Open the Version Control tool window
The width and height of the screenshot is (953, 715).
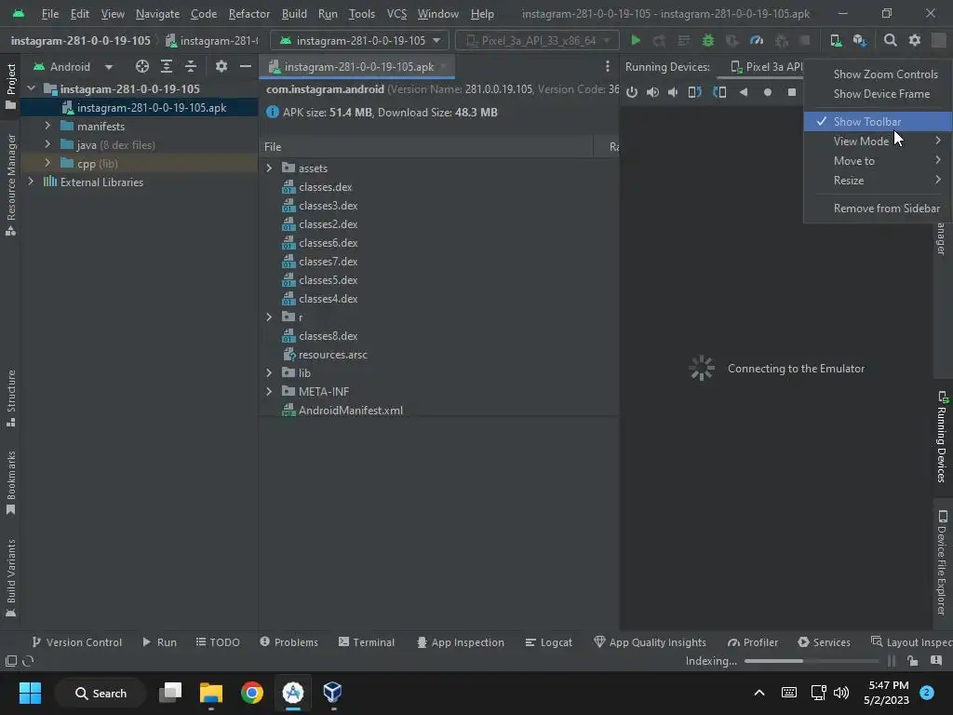(x=76, y=642)
